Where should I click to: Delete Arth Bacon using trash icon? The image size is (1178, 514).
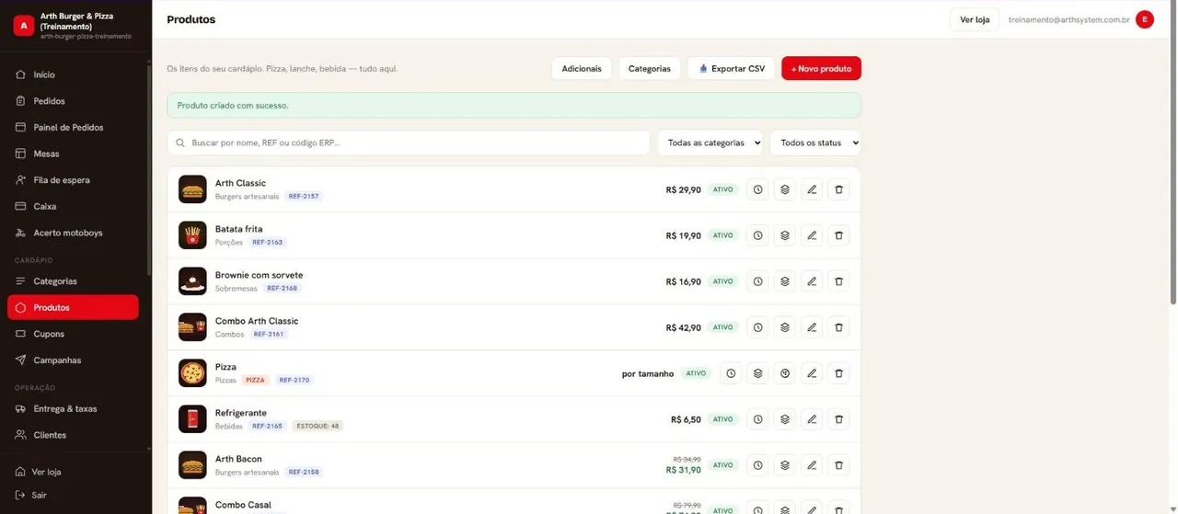point(838,465)
